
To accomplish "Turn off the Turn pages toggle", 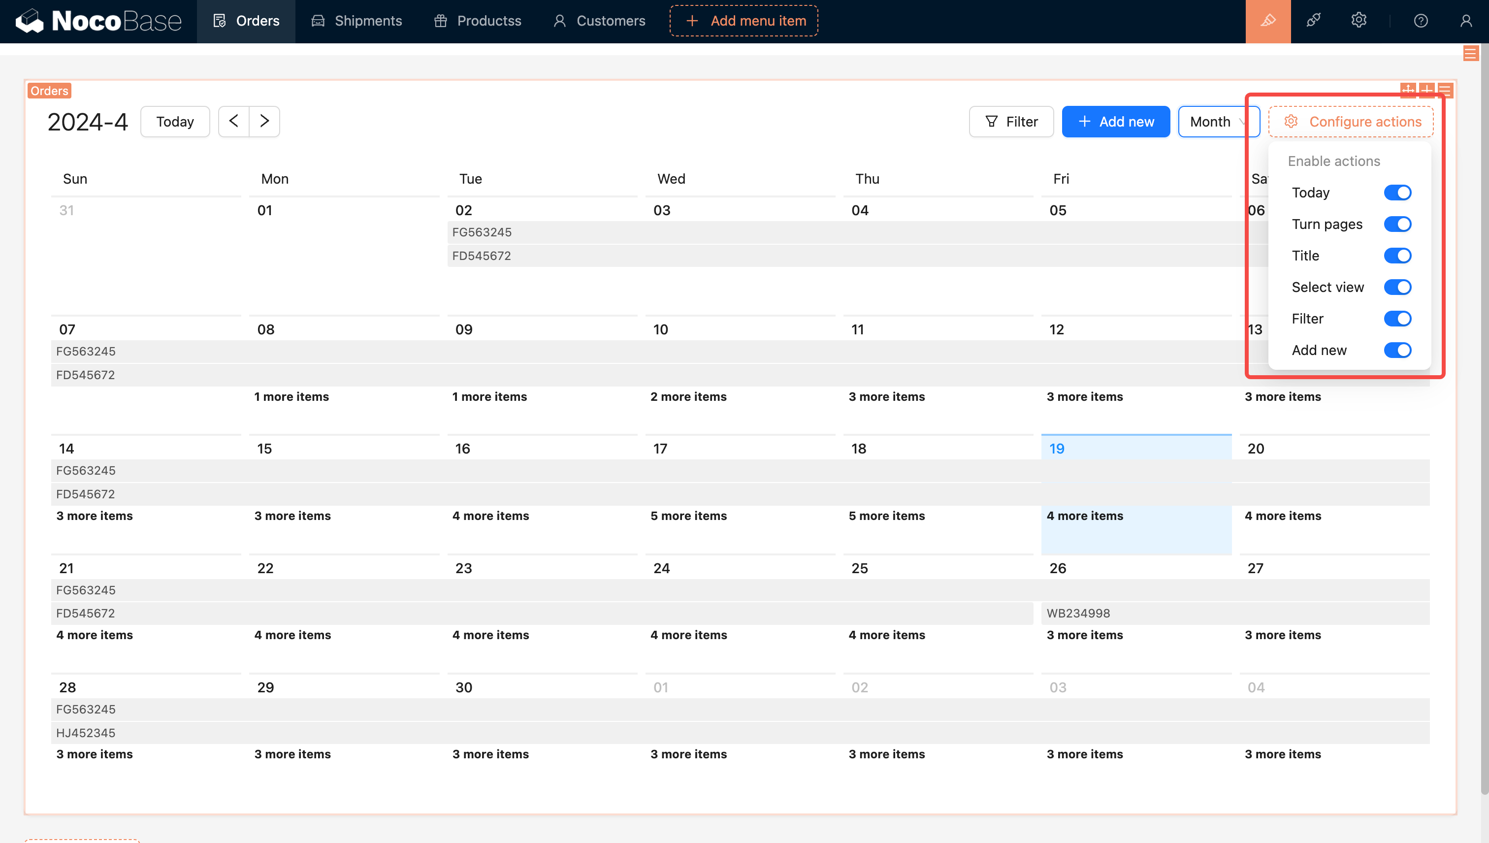I will click(1397, 224).
